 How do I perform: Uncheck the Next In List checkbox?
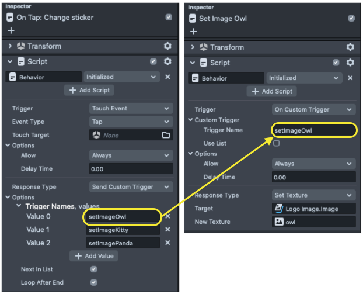[x=94, y=269]
